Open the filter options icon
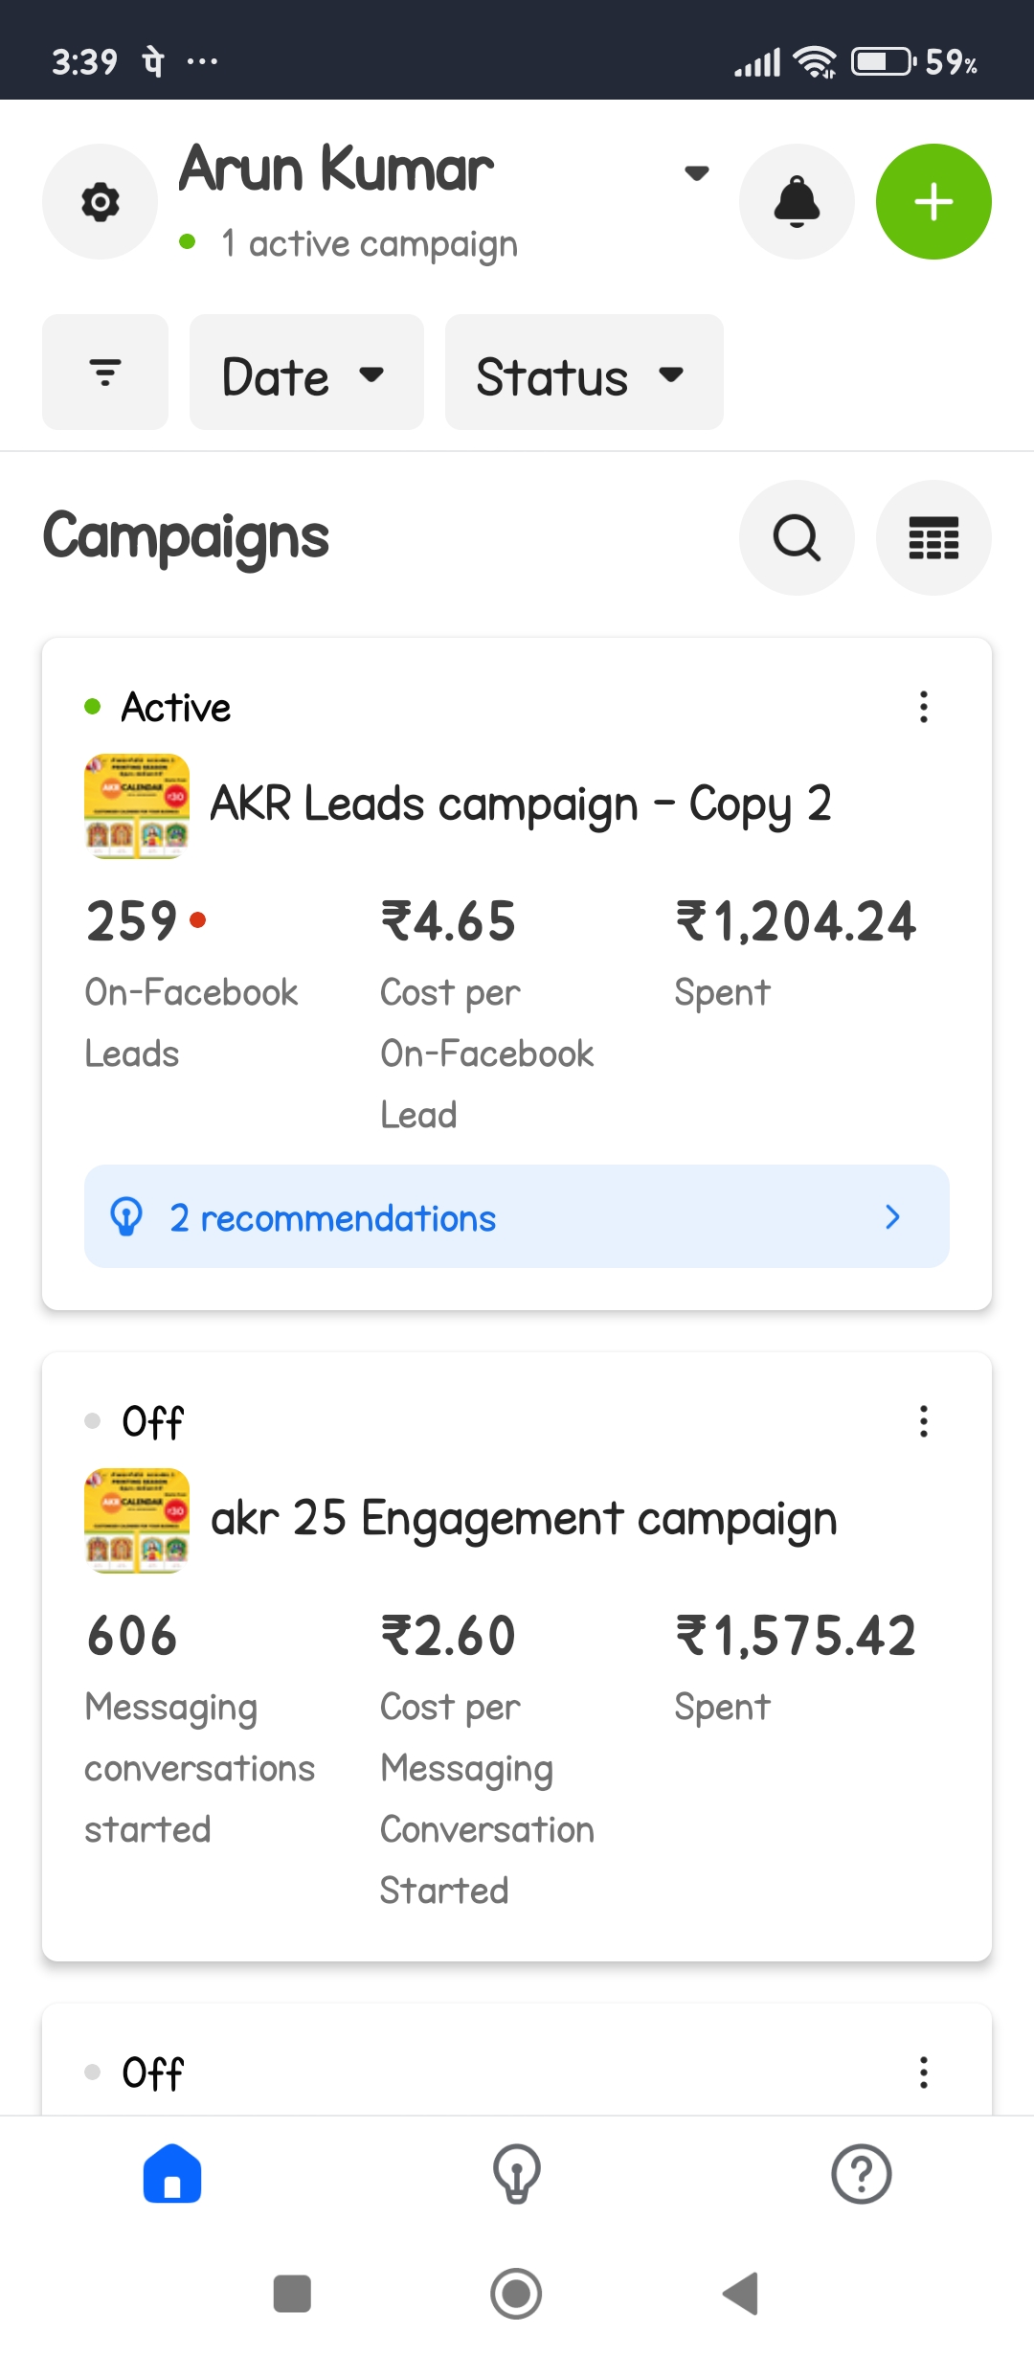Viewport: 1034px width, 2356px height. (x=105, y=373)
